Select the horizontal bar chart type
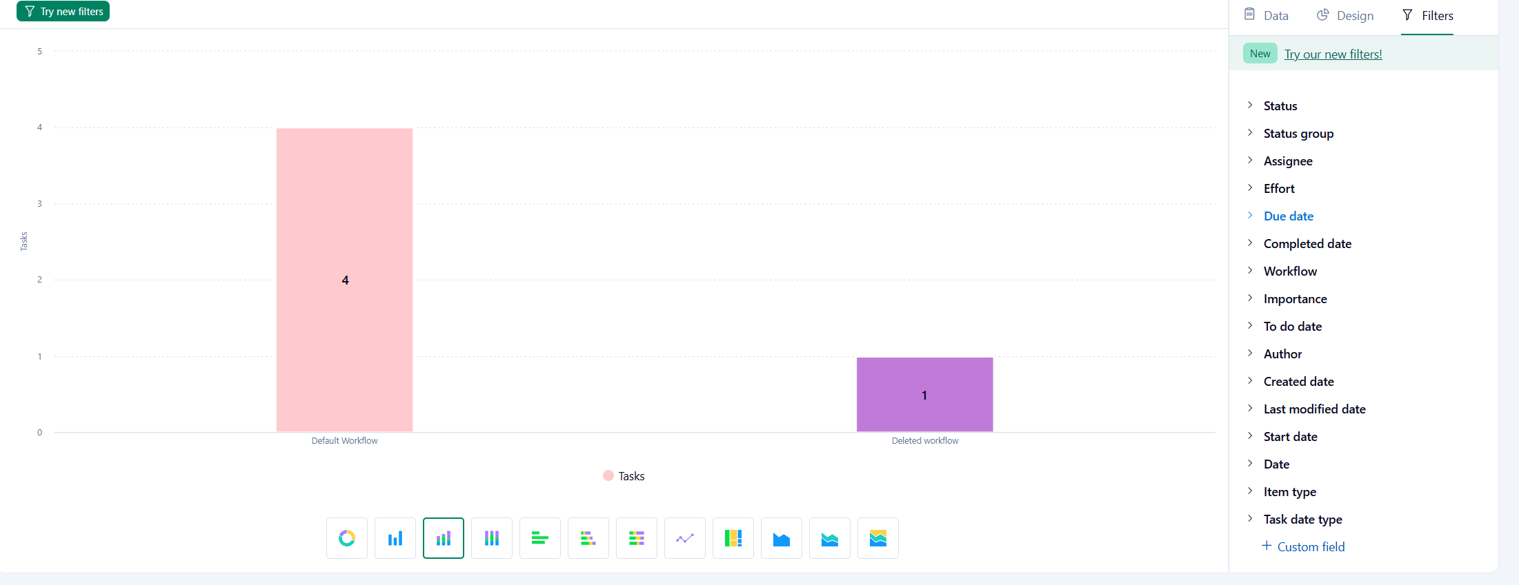Image resolution: width=1519 pixels, height=585 pixels. tap(540, 538)
